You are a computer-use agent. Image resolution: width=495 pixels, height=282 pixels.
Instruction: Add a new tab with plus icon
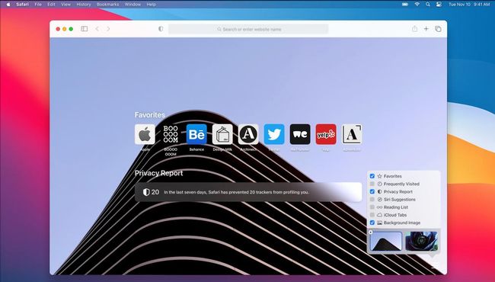426,29
